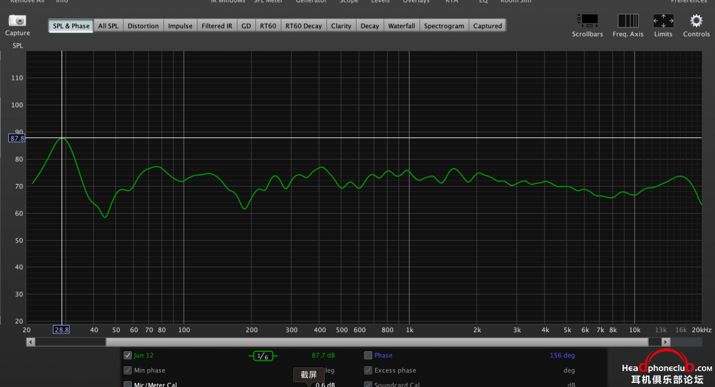Open the Controls gear icon
Screen dimensions: 715x387
coord(696,20)
